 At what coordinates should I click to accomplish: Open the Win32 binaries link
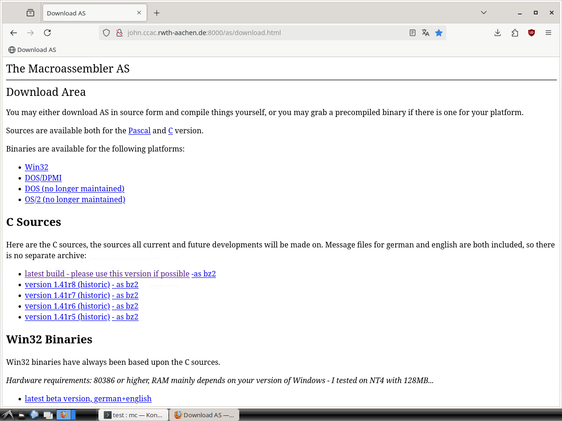[37, 167]
